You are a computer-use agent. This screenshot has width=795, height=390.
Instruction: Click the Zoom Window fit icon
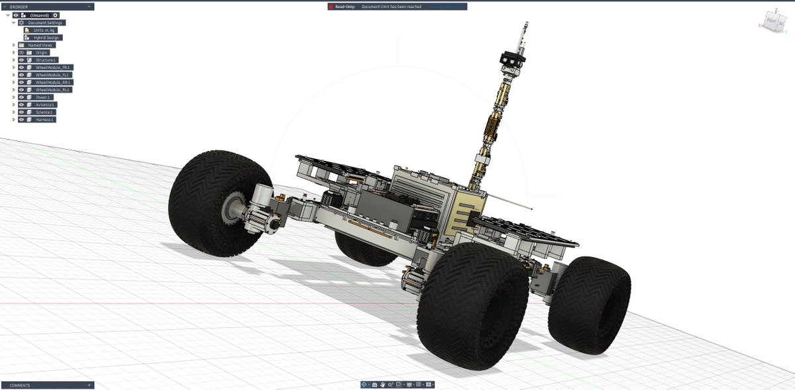(x=399, y=384)
